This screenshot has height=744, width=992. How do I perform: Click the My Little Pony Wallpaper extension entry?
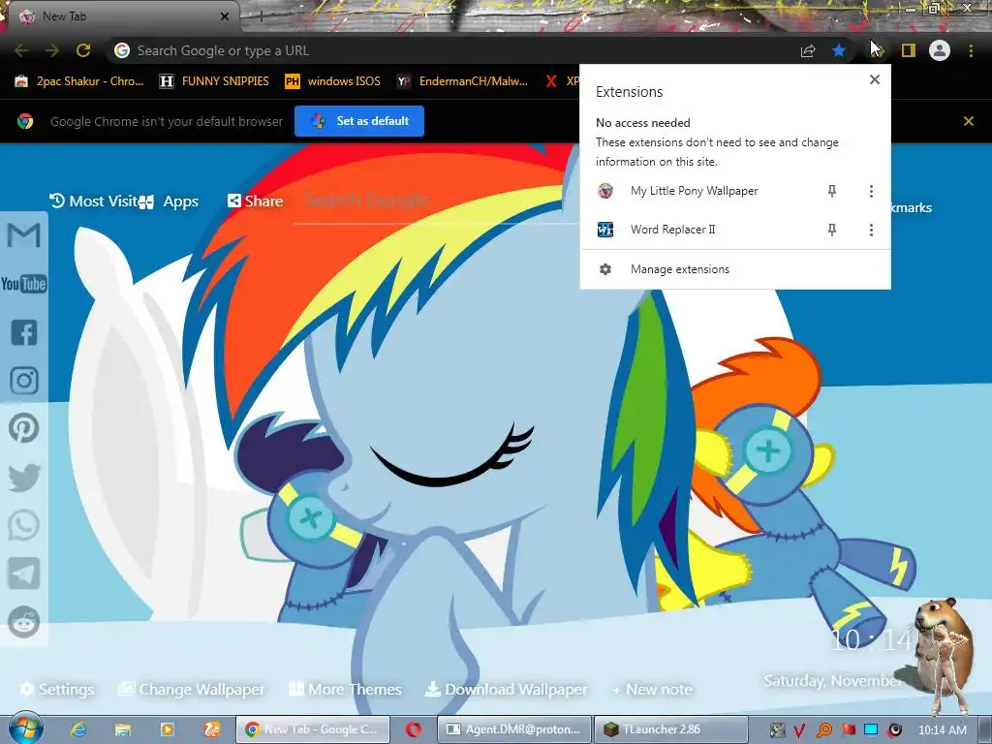coord(694,191)
